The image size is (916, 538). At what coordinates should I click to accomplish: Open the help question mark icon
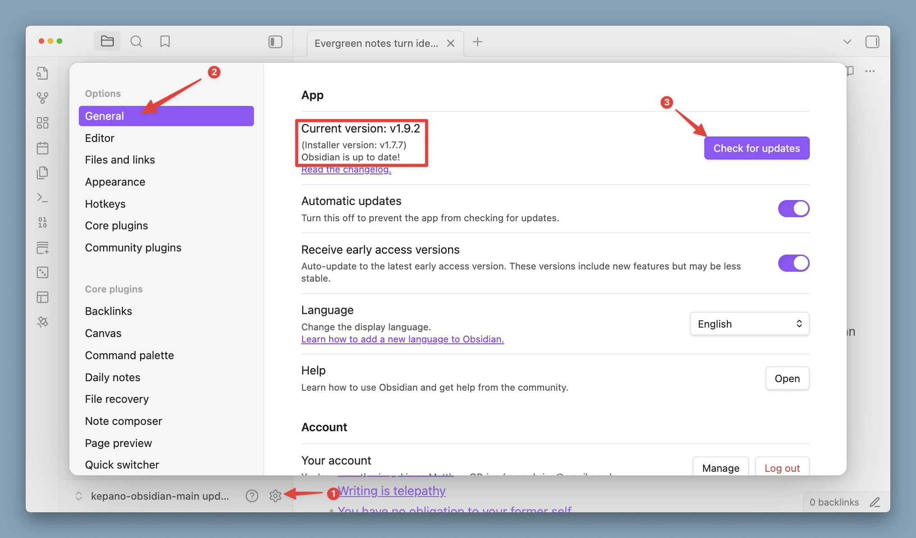252,496
